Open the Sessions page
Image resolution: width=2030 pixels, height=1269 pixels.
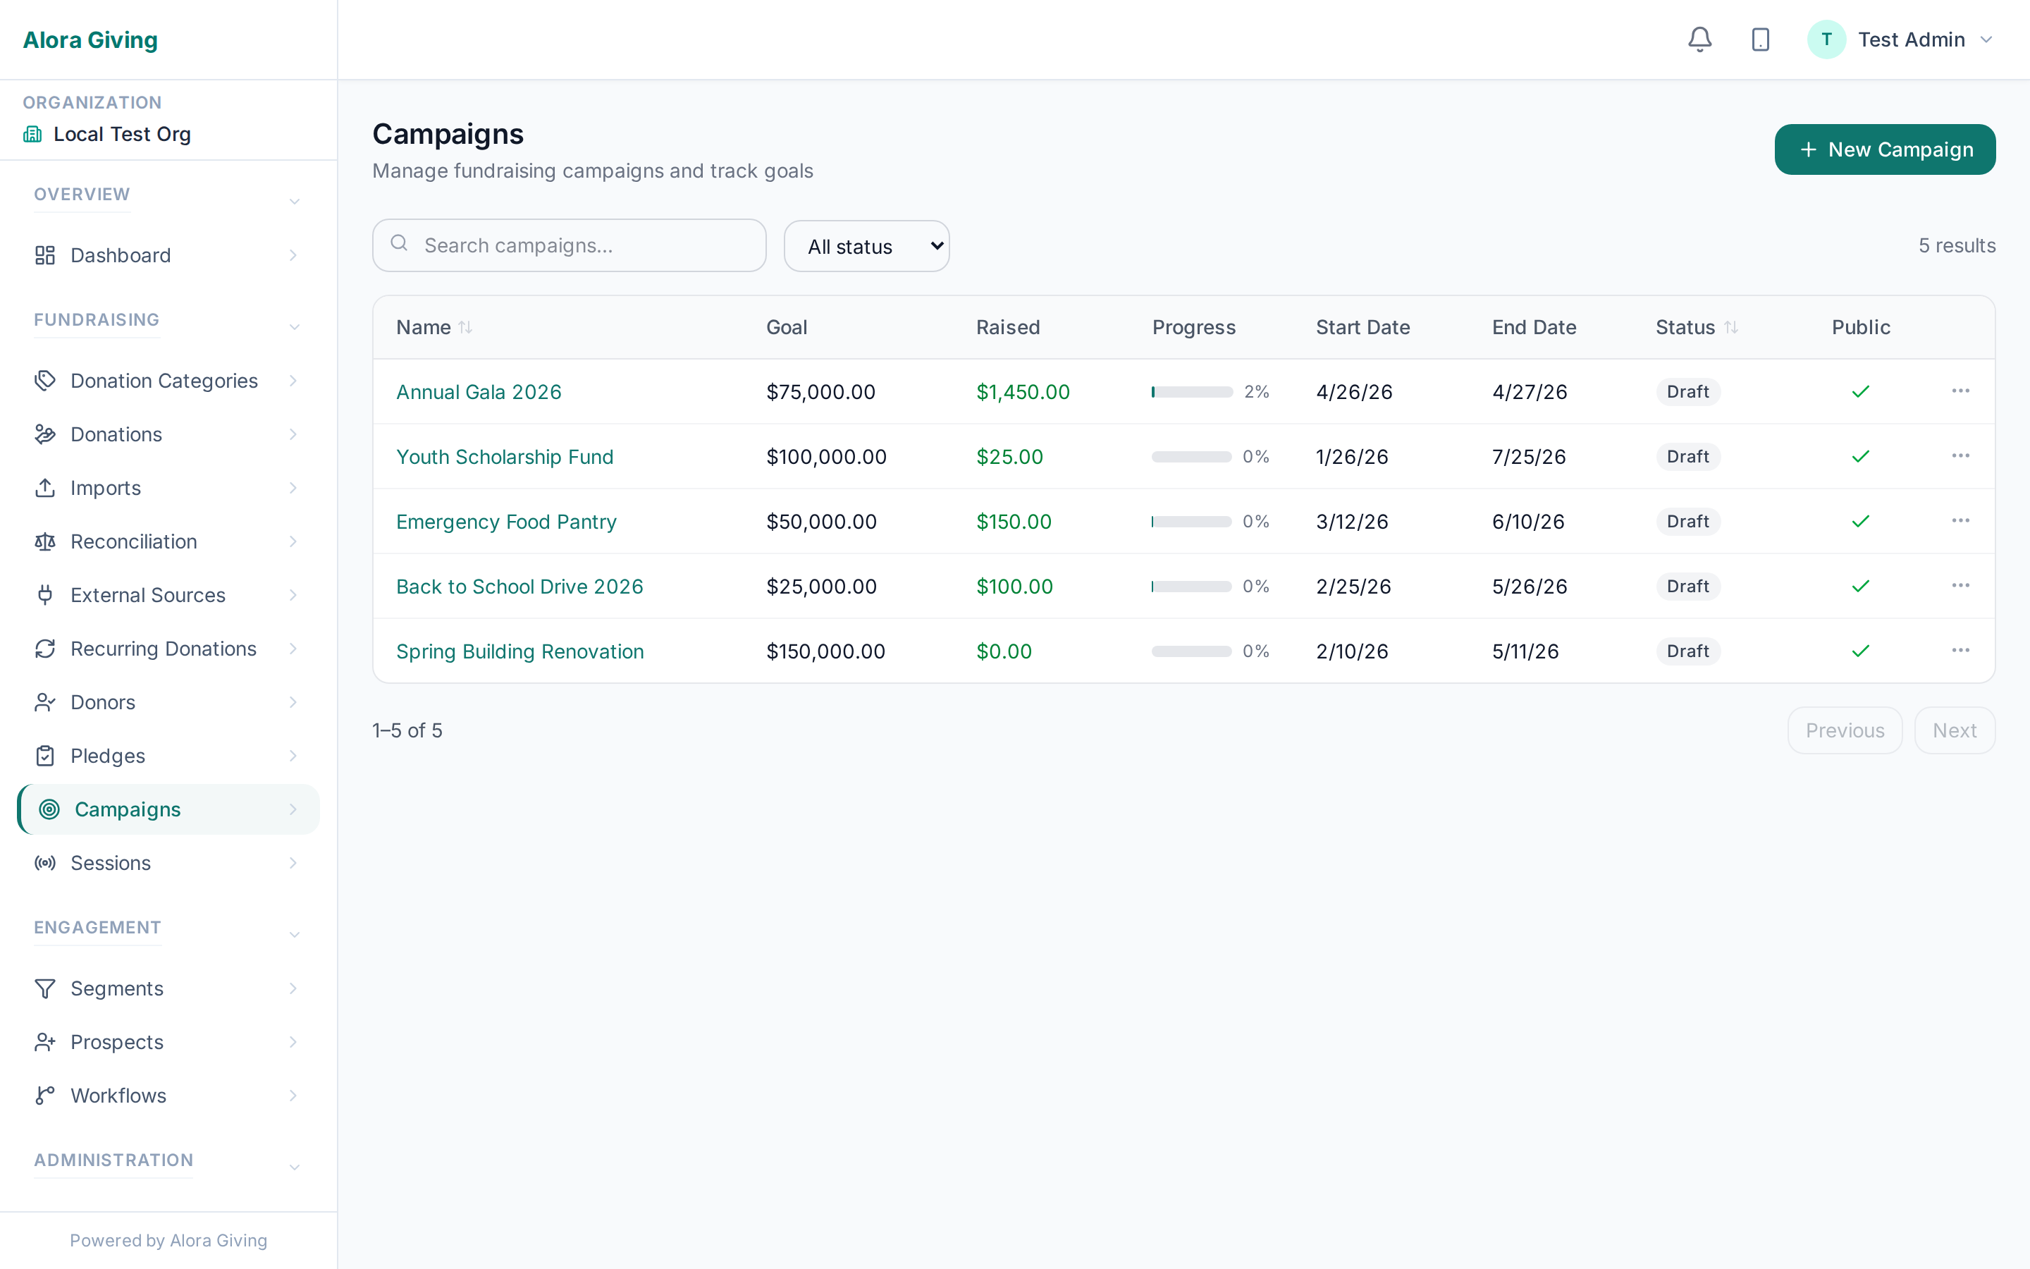pyautogui.click(x=111, y=863)
